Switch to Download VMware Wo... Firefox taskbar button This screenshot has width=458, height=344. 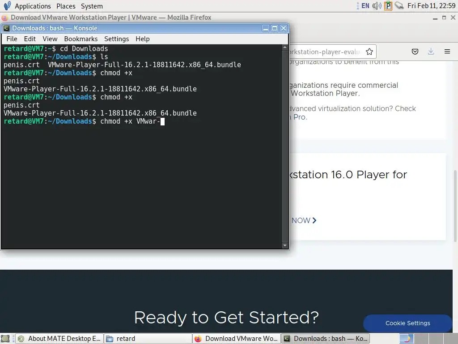tap(236, 339)
